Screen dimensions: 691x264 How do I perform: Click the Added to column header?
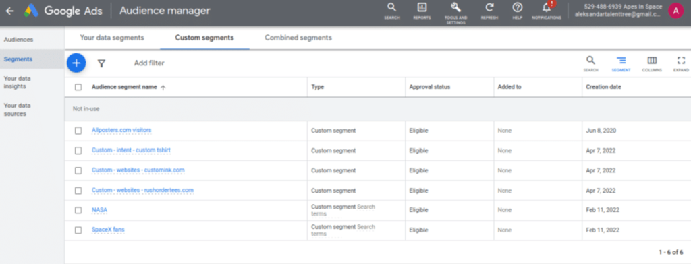[x=509, y=87]
